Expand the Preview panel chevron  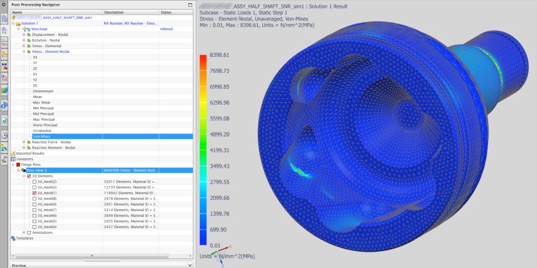(x=190, y=265)
